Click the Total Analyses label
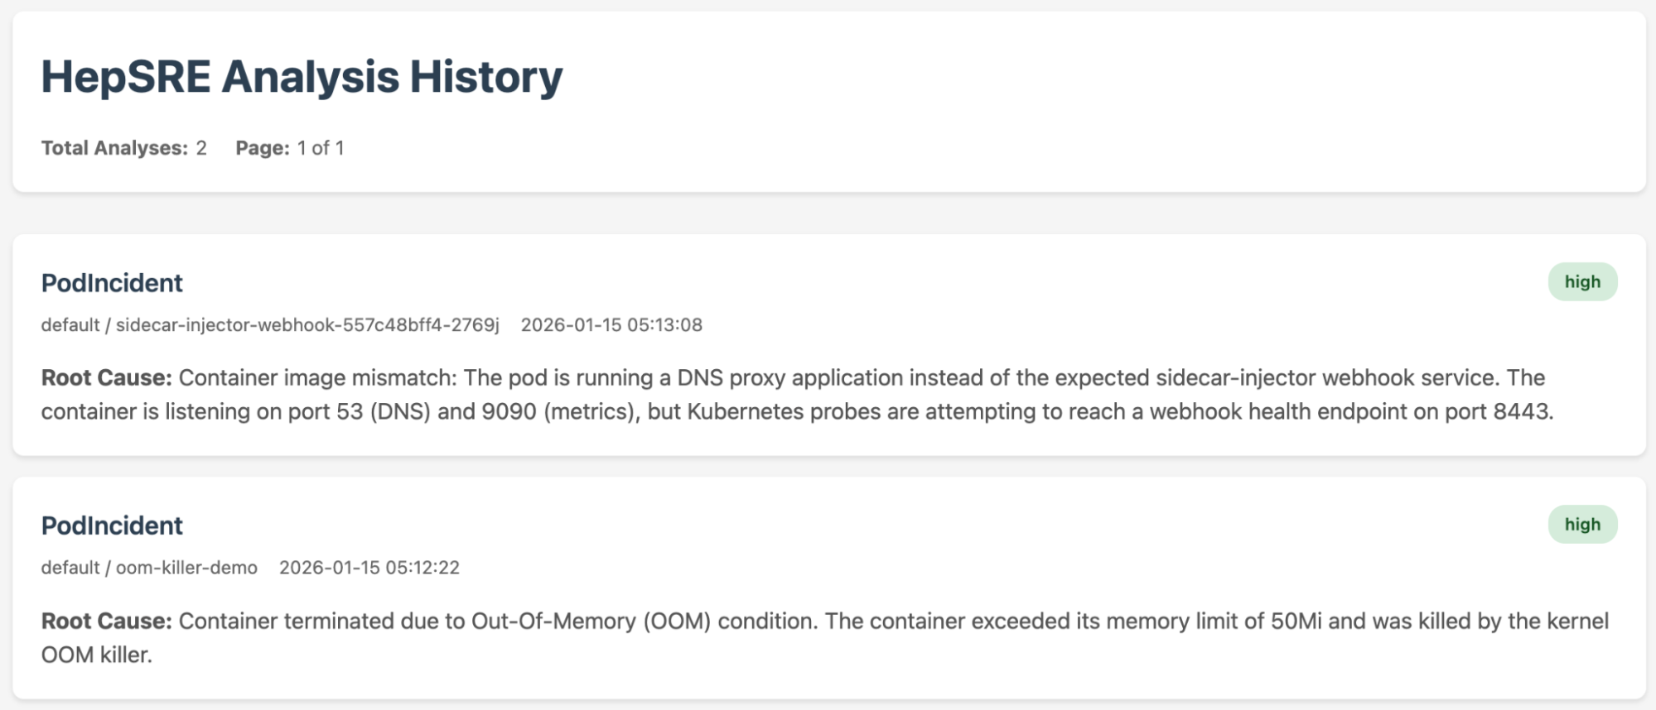The image size is (1656, 710). tap(114, 148)
